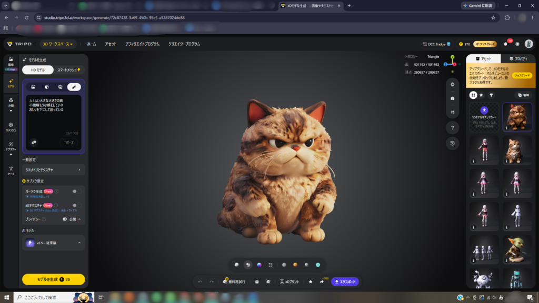
Task: Select the teal color material swatch
Action: pyautogui.click(x=318, y=265)
